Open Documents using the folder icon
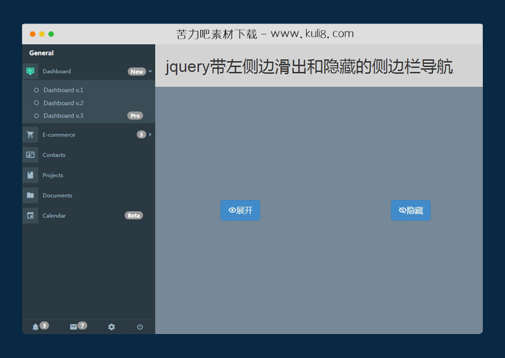The image size is (505, 358). (30, 195)
